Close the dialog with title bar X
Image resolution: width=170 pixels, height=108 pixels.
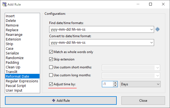[x=163, y=4]
